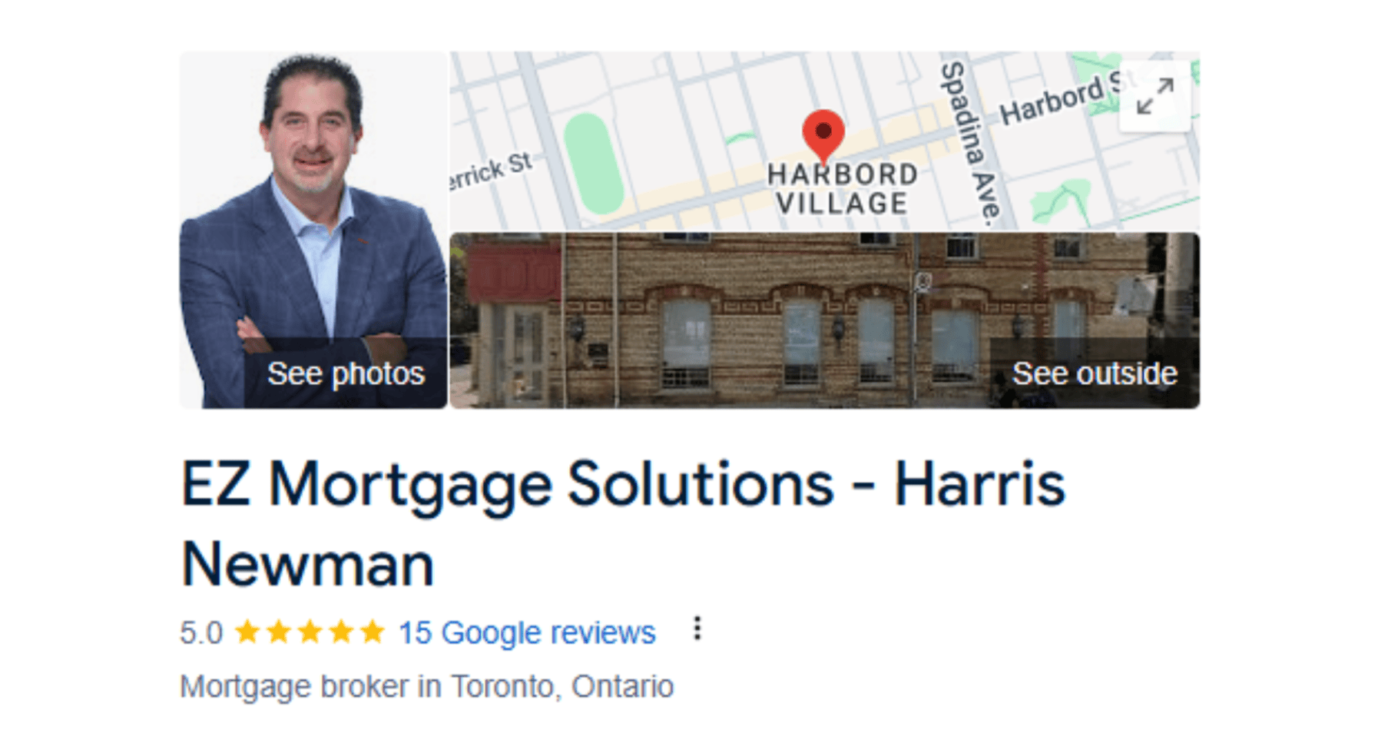The height and width of the screenshot is (753, 1398).
Task: Click the green oval park on map
Action: 593,163
